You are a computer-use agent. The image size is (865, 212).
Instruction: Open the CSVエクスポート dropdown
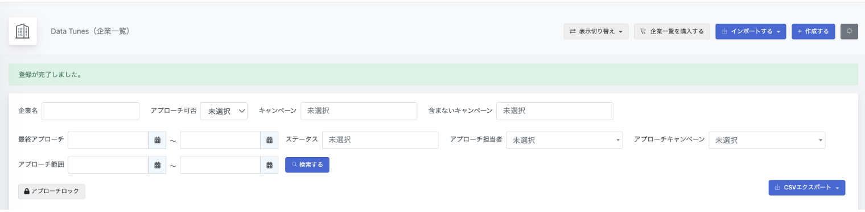pos(807,188)
